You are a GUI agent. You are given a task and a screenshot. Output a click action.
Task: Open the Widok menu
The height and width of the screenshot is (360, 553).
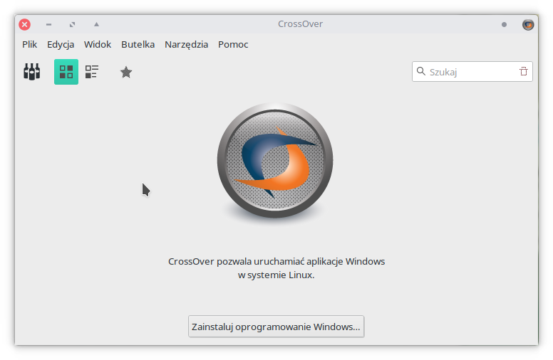point(98,44)
